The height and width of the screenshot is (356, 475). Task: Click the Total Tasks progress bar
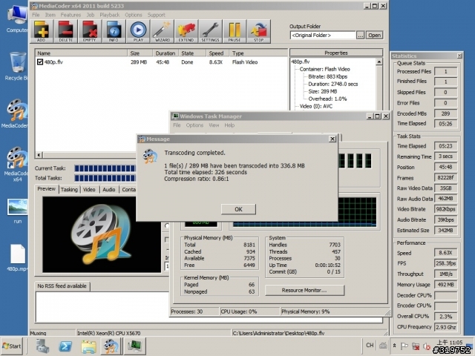[105, 178]
